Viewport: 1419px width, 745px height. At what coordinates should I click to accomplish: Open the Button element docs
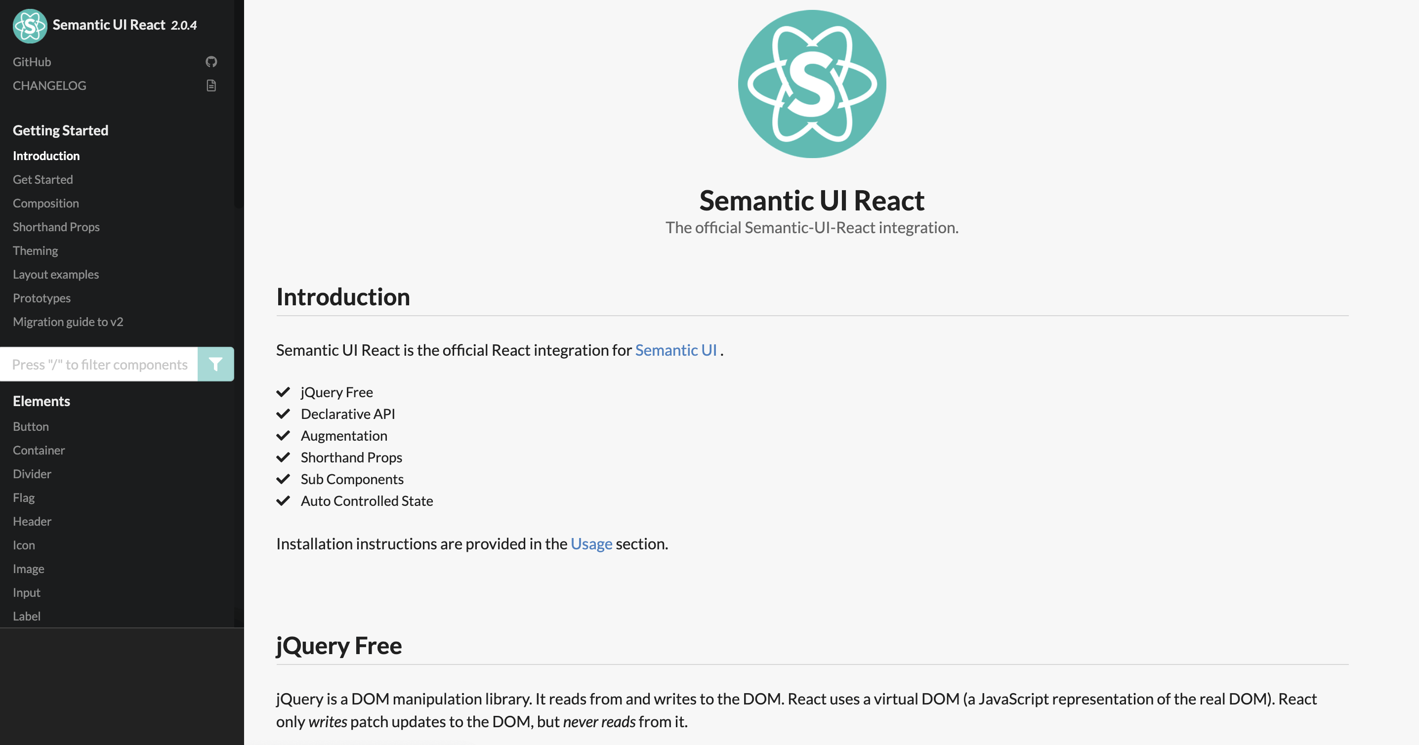31,427
